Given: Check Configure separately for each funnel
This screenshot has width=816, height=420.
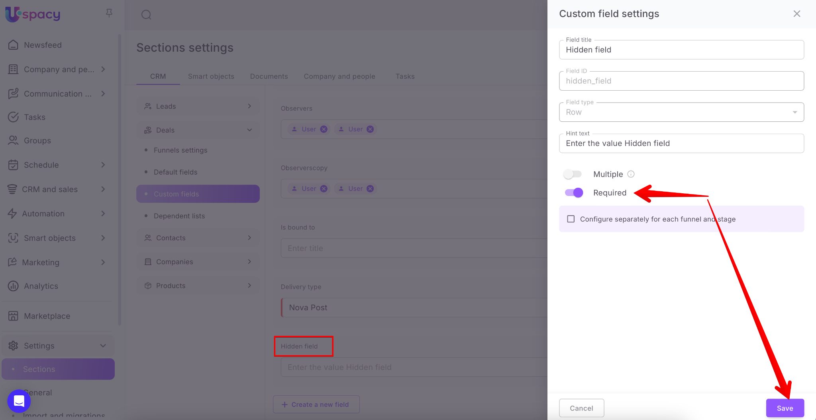Looking at the screenshot, I should tap(571, 219).
